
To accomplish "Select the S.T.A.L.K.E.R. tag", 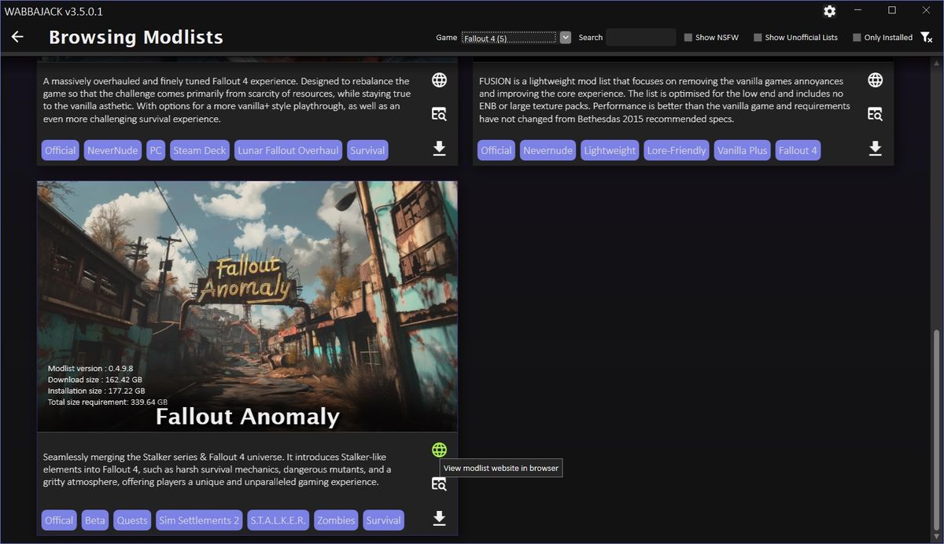I will [277, 520].
